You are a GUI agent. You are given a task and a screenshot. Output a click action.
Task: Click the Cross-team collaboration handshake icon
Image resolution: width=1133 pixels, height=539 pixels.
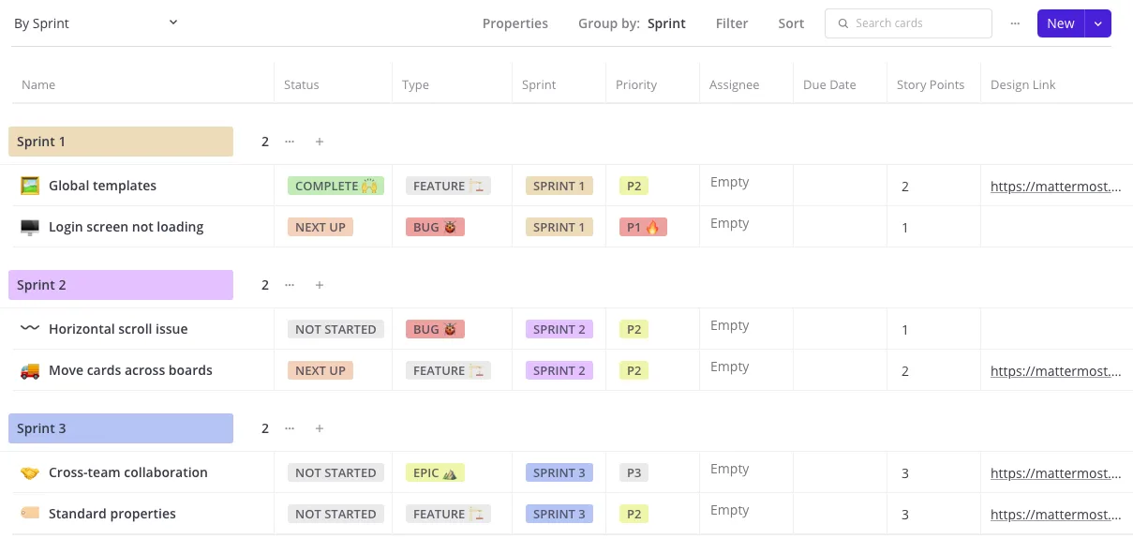[30, 472]
